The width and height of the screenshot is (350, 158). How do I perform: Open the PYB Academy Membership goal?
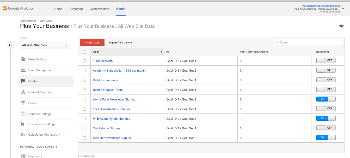coord(112,119)
